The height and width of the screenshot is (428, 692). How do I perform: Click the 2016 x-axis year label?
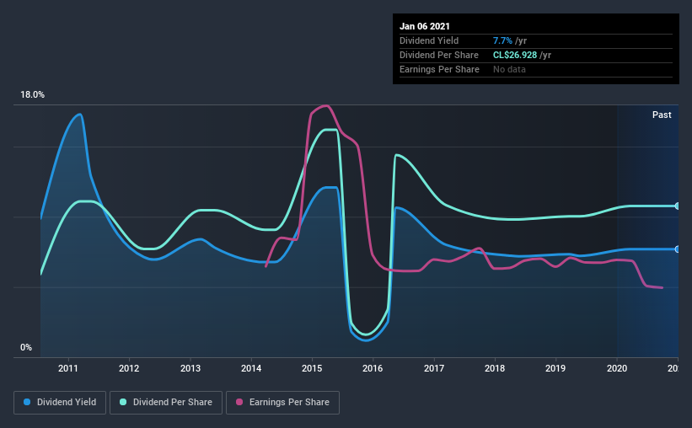tap(373, 368)
